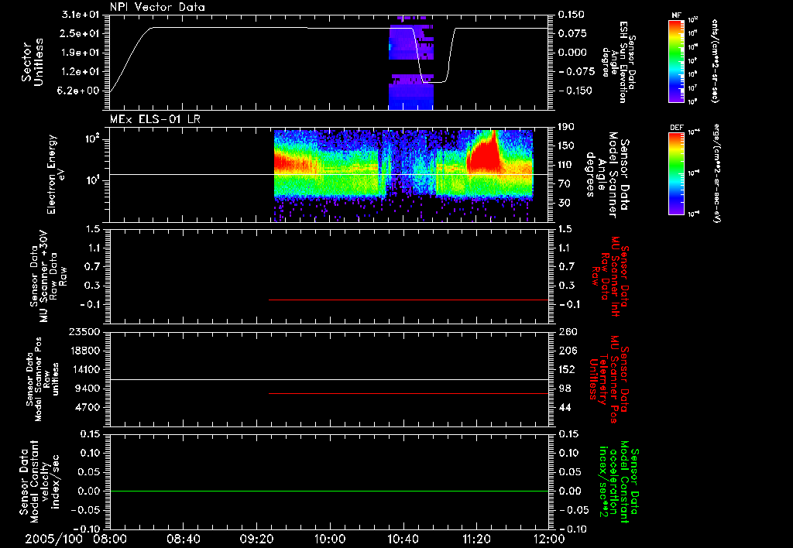Click the 10:00 time axis label
Viewport: 793px width, 548px height.
coord(330,539)
